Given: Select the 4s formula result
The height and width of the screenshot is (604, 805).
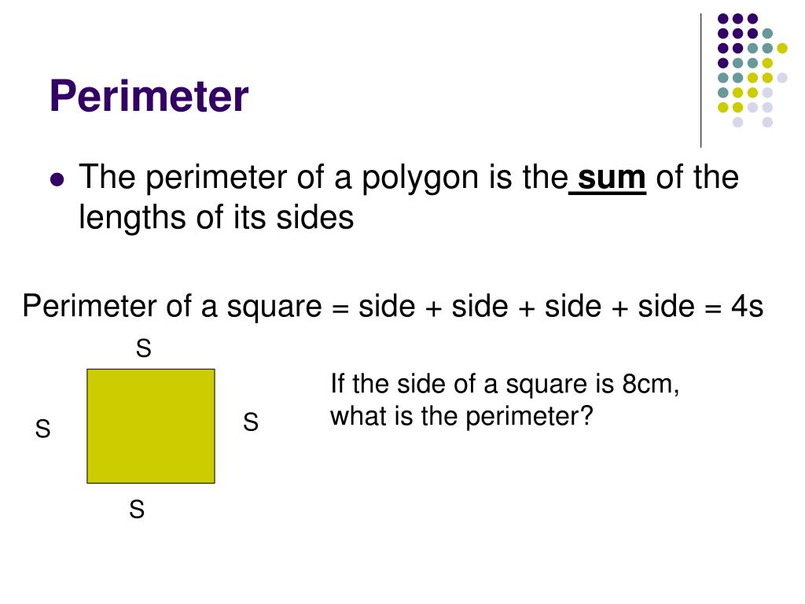Looking at the screenshot, I should click(747, 307).
